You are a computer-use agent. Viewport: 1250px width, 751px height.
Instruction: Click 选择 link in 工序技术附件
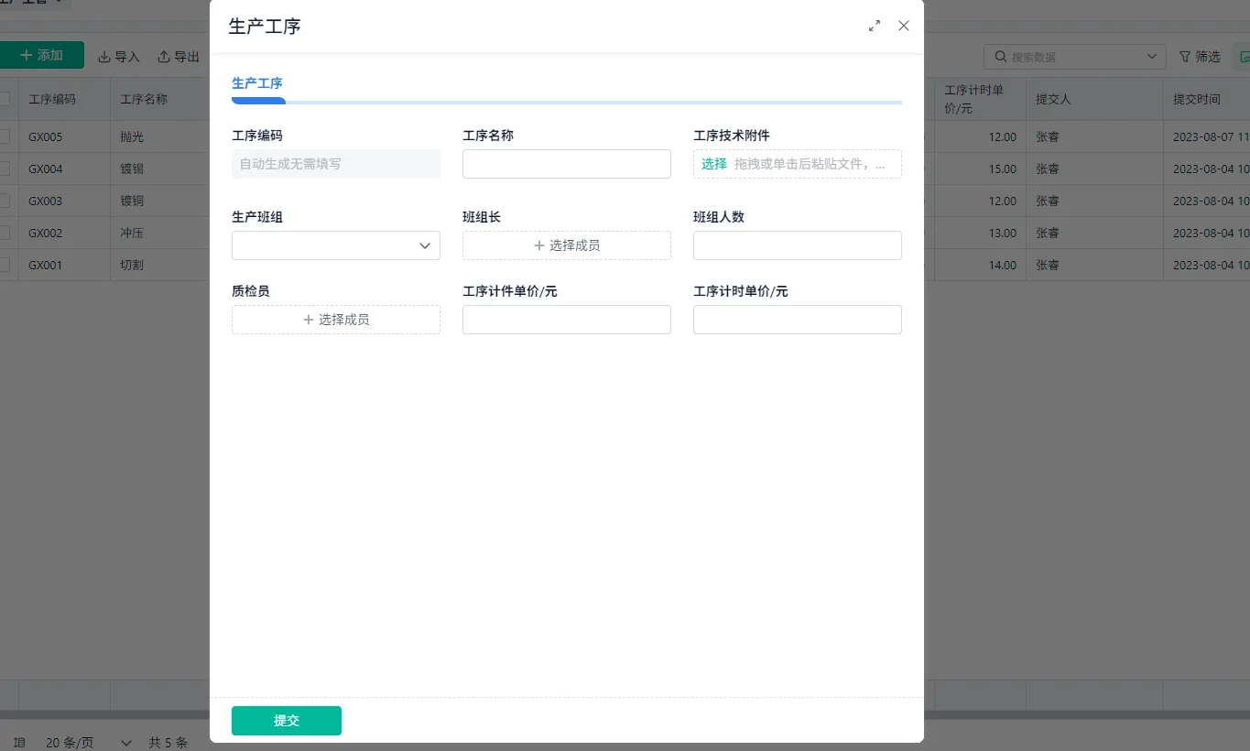714,164
